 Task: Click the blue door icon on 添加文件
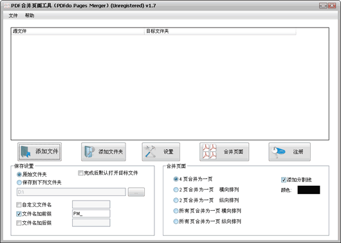tap(26, 152)
